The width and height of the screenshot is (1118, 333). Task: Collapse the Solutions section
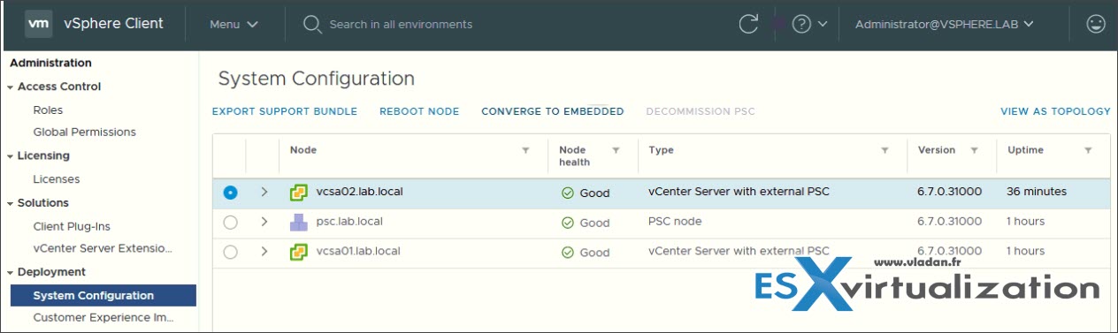click(11, 203)
